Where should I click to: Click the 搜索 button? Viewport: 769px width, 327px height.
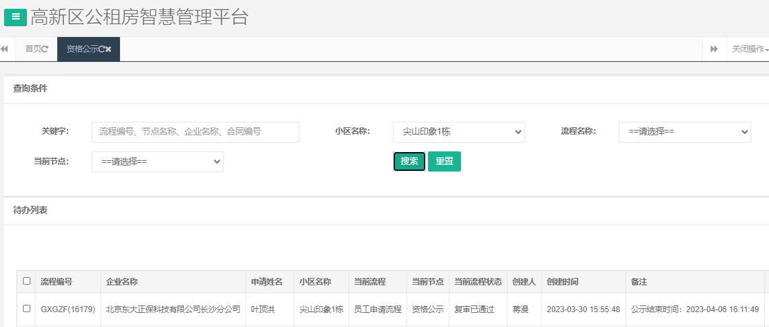pos(410,161)
